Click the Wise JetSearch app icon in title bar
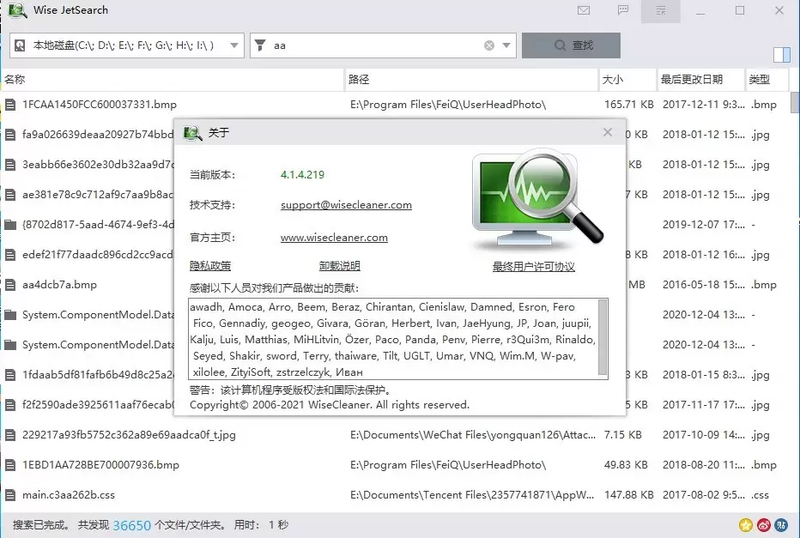 18,10
